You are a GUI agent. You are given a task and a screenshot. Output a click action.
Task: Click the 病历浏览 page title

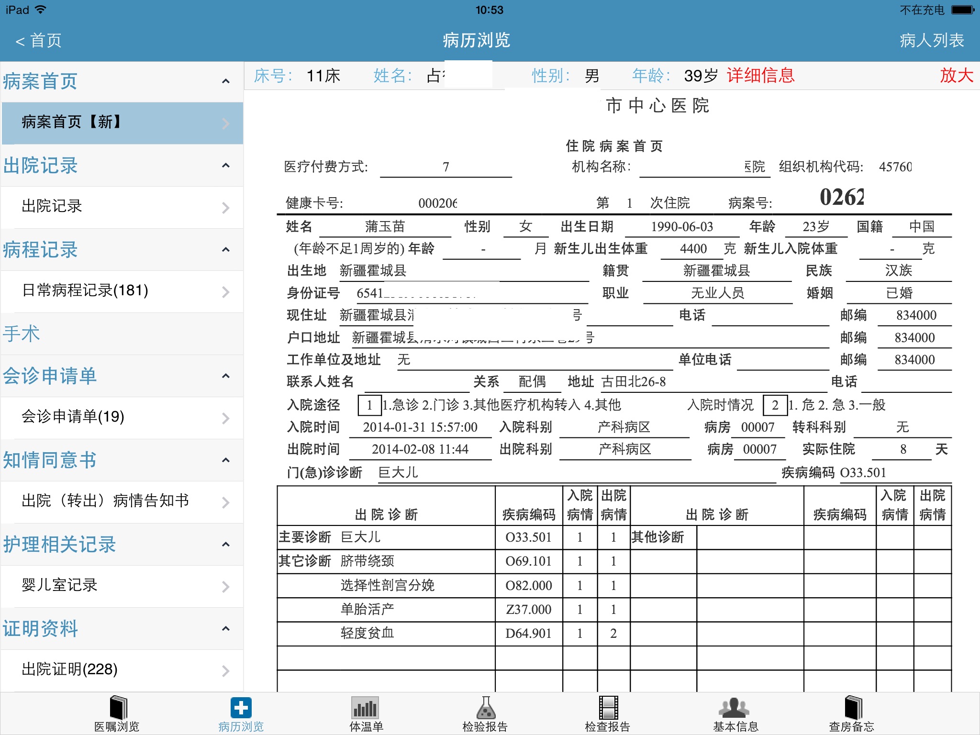pyautogui.click(x=476, y=41)
